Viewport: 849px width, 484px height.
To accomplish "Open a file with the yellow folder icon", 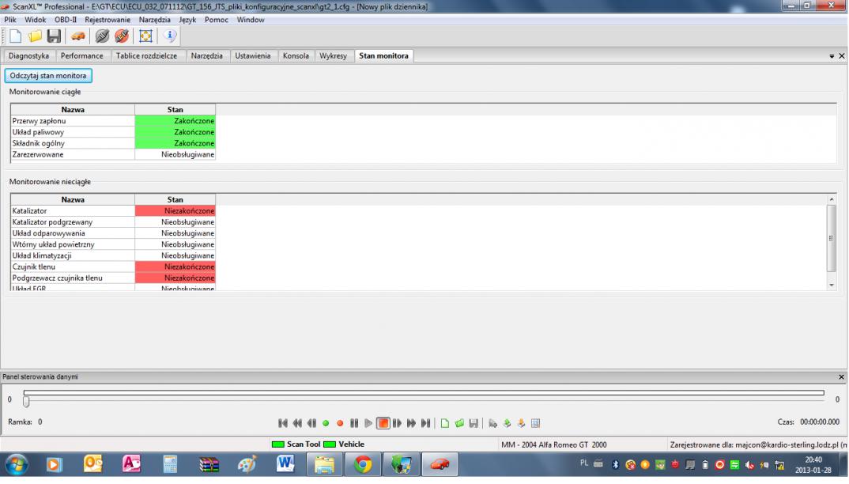I will click(x=35, y=36).
